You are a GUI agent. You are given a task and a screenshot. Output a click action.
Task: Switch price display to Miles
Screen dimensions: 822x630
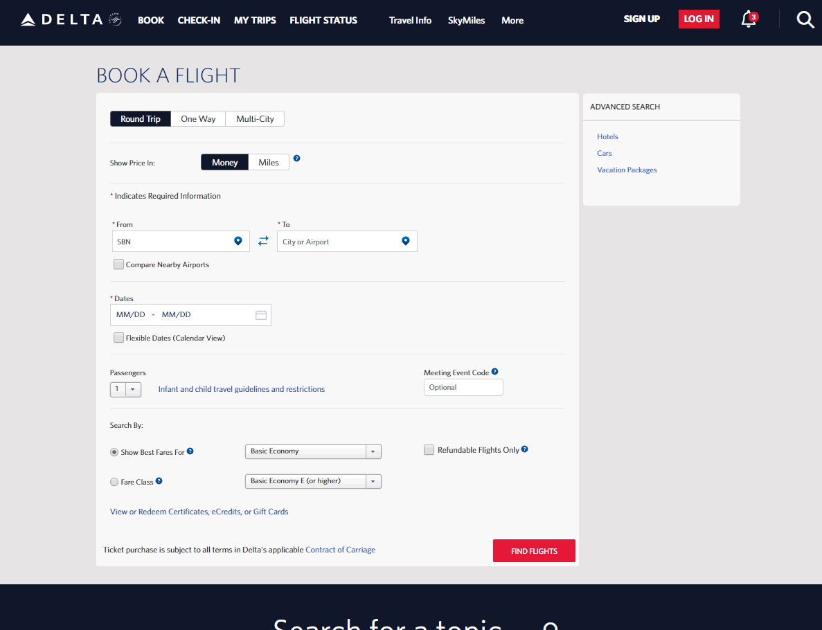[x=269, y=163]
